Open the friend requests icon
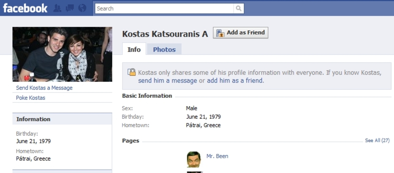 (x=57, y=8)
